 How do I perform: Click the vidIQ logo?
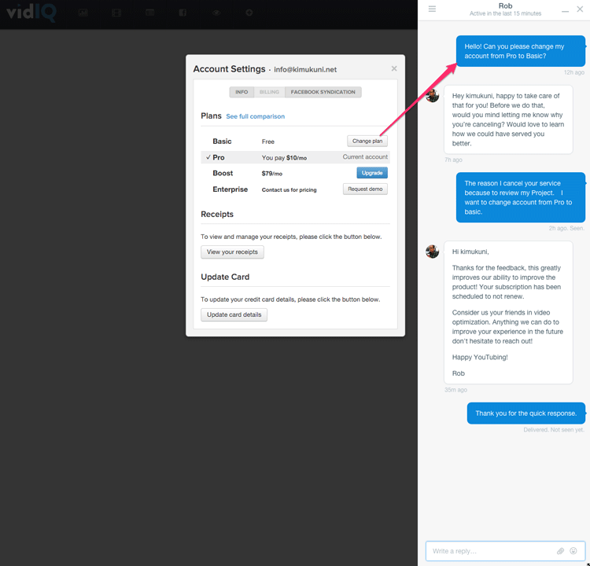pyautogui.click(x=31, y=13)
